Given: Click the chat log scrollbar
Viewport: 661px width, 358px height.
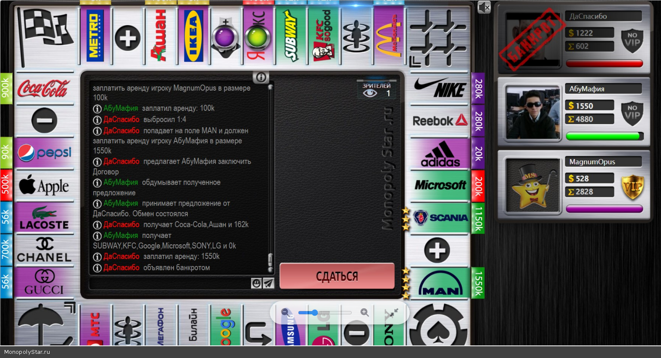Looking at the screenshot, I should click(270, 178).
